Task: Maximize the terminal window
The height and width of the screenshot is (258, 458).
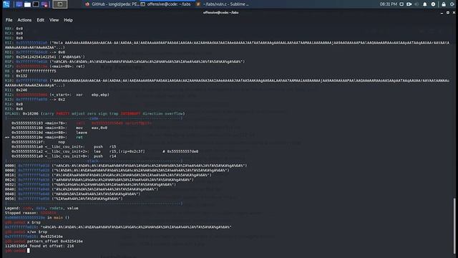Action: [448, 13]
